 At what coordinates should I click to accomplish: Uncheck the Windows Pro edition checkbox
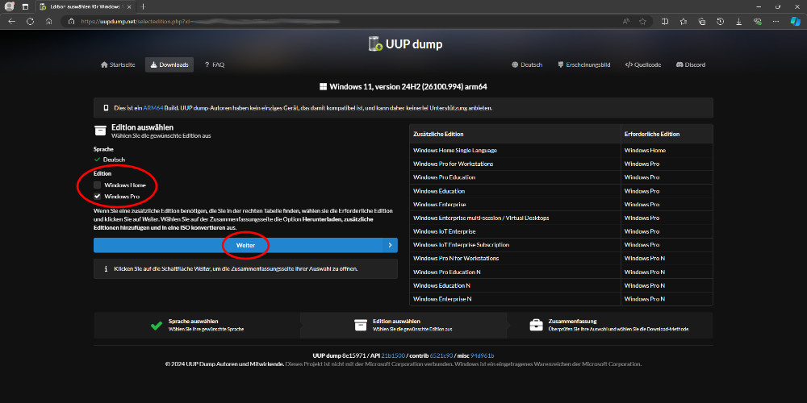[x=98, y=197]
